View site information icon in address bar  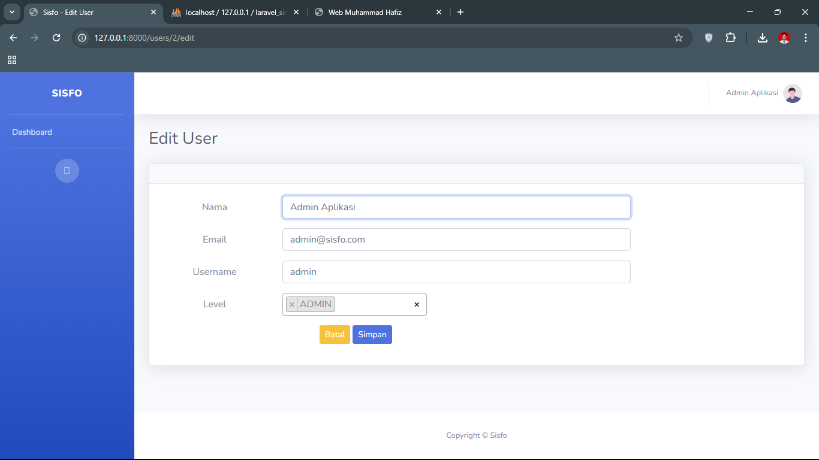83,38
